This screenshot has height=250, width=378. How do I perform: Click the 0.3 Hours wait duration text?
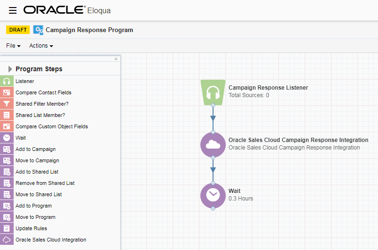[x=240, y=199]
